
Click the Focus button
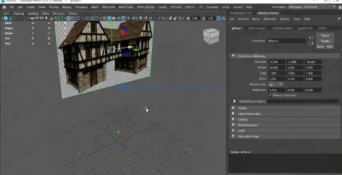[325, 35]
